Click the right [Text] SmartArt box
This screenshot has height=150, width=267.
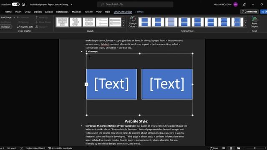167,84
